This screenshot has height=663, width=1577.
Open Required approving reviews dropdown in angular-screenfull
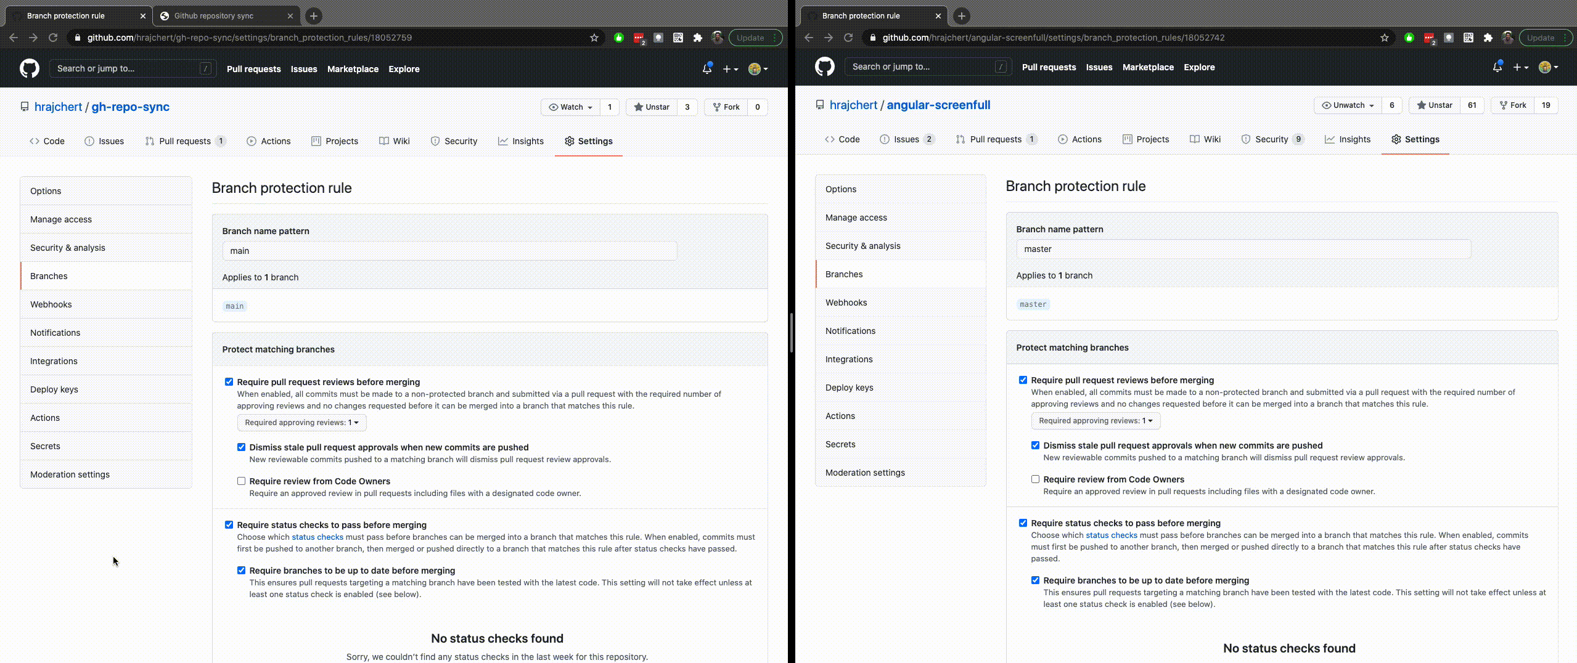pyautogui.click(x=1096, y=421)
